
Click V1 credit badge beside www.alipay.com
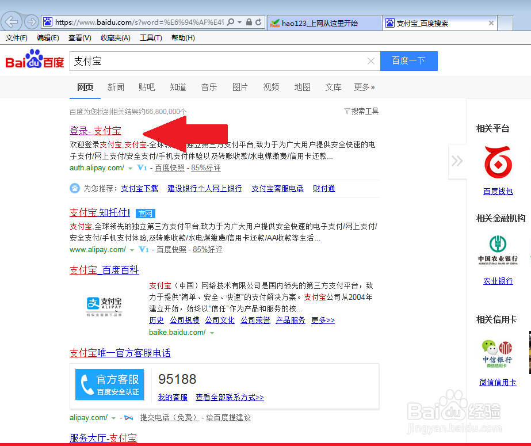(144, 249)
